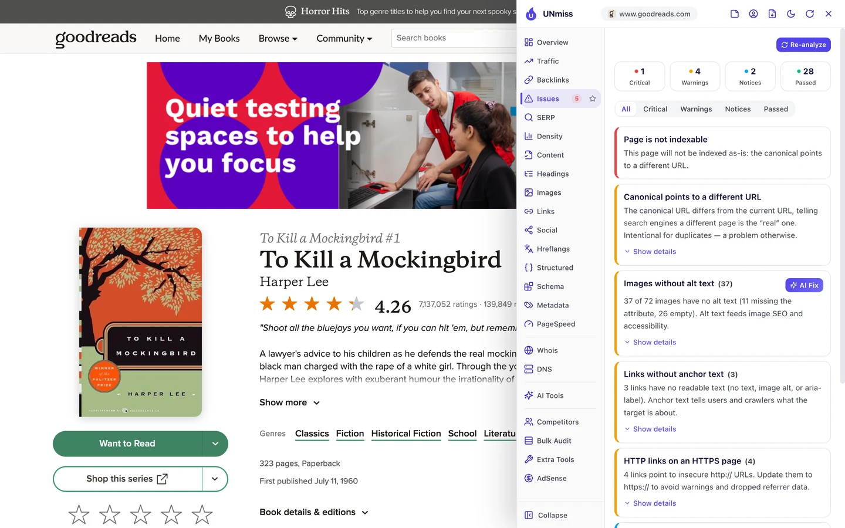Open the AdSense section
The height and width of the screenshot is (528, 845).
pos(560,478)
